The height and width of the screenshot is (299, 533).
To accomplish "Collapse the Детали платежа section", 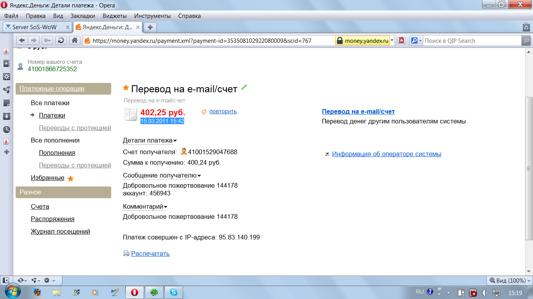I will [x=149, y=141].
